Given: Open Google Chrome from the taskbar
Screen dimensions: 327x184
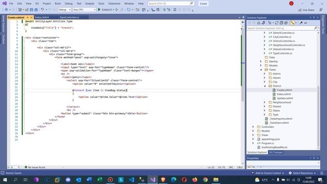Looking at the screenshot, I should tap(205, 179).
